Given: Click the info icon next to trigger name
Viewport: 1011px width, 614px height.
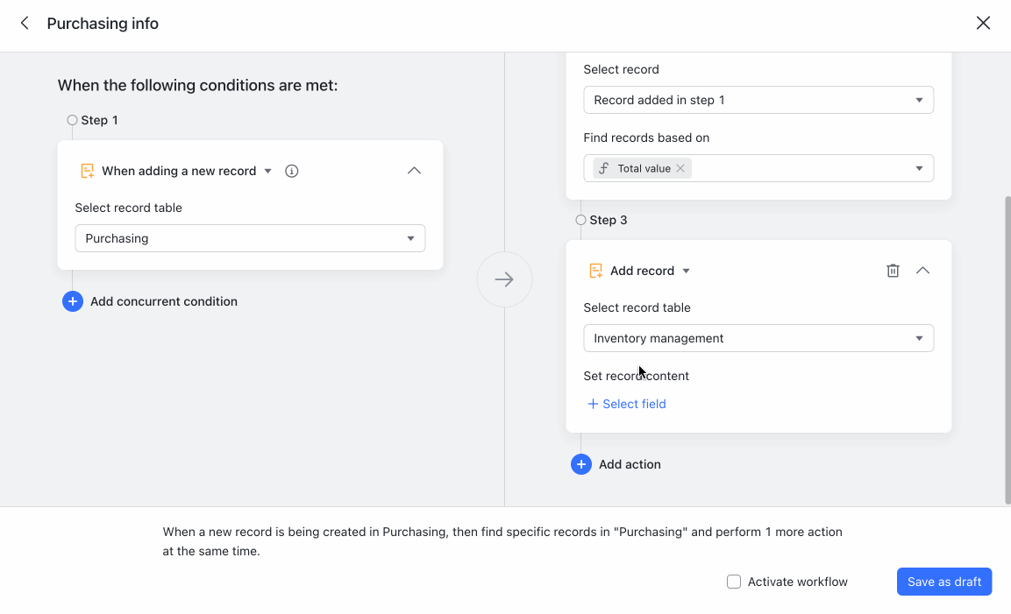Looking at the screenshot, I should [291, 171].
